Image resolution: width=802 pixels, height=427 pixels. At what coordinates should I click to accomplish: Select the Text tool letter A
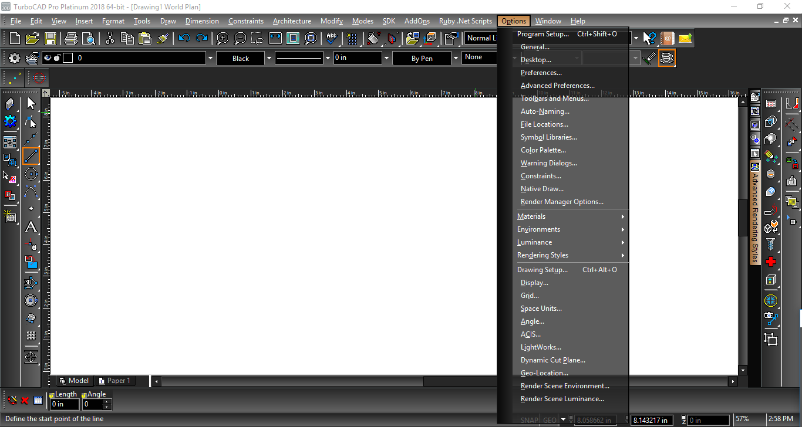pyautogui.click(x=31, y=227)
